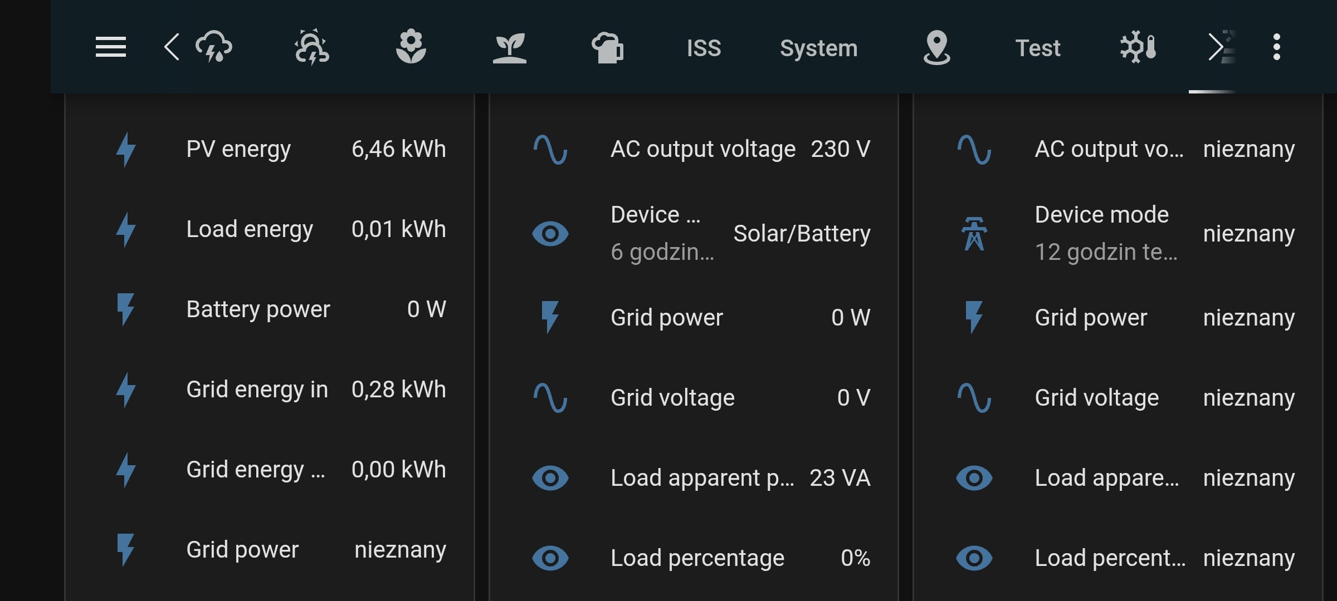Switch to the ISS tab
The image size is (1337, 601).
[704, 48]
